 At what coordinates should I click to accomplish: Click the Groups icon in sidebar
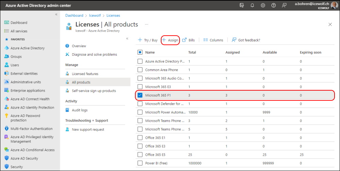pyautogui.click(x=7, y=57)
